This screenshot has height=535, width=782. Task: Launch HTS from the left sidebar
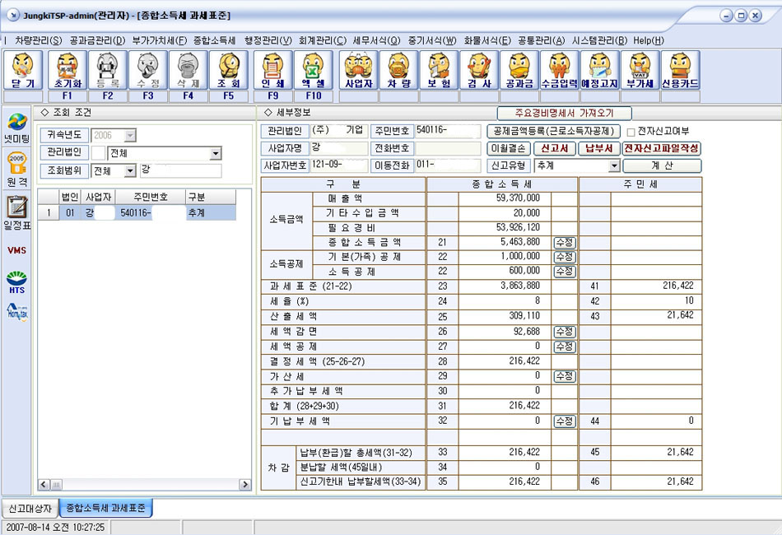[16, 281]
